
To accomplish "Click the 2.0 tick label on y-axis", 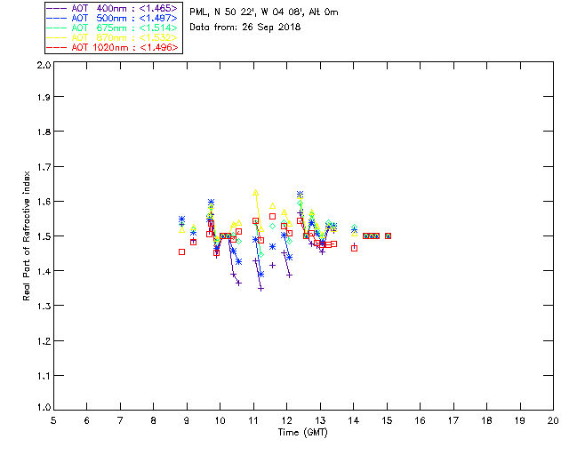I will (x=44, y=66).
